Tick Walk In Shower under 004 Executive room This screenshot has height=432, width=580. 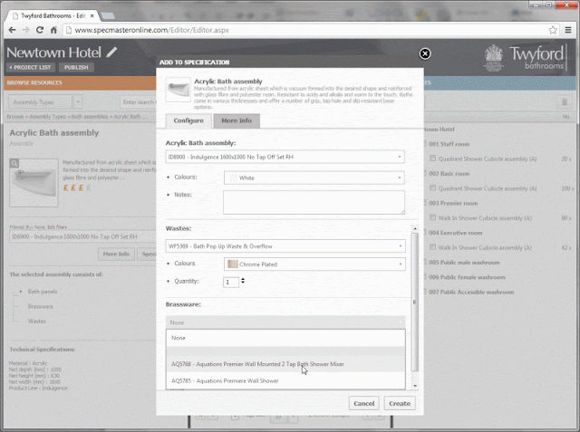coord(432,247)
